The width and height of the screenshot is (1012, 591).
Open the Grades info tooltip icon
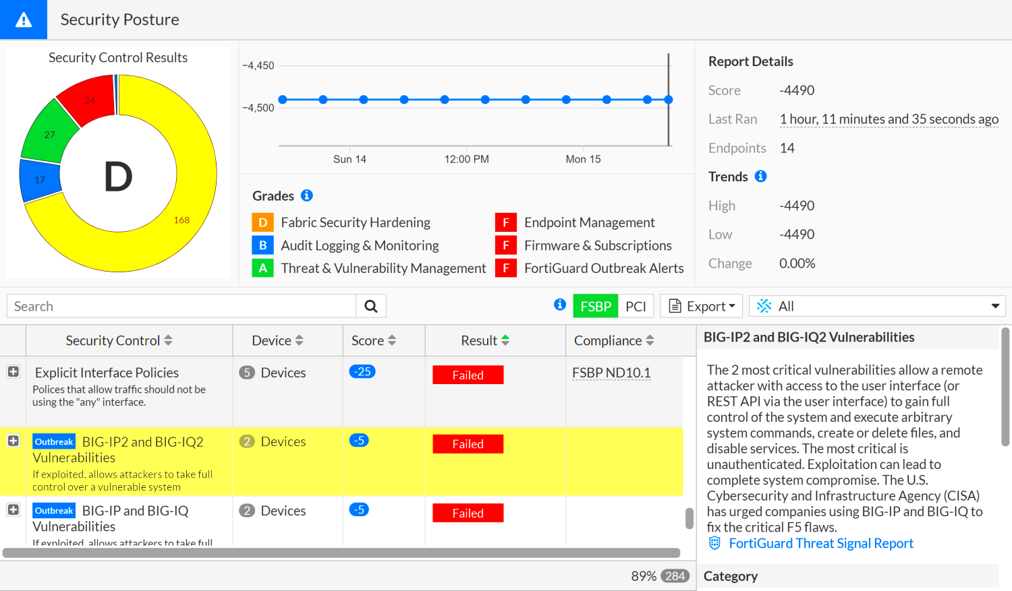pos(307,195)
